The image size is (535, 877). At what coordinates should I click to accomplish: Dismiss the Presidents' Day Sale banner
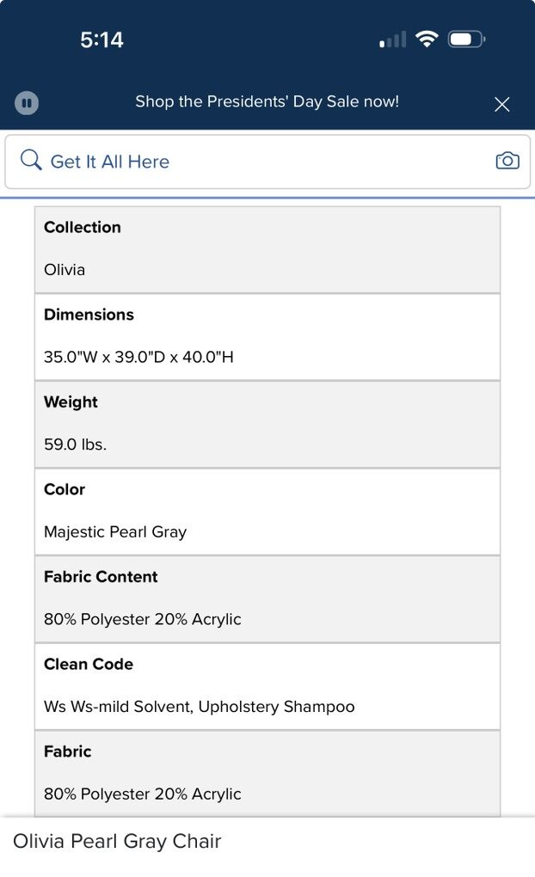502,104
